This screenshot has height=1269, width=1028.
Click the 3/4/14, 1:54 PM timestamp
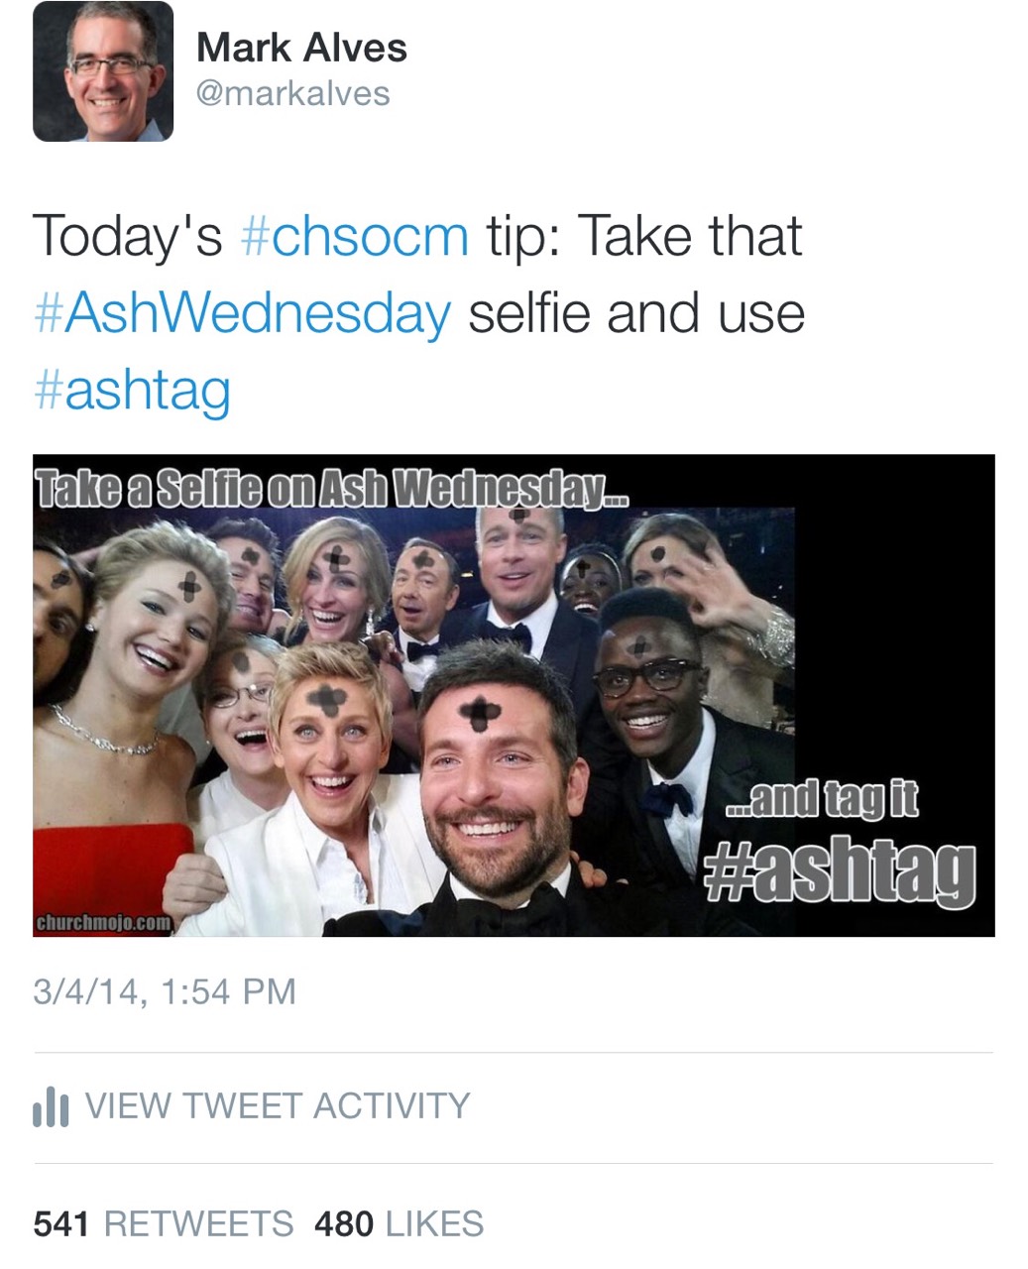(165, 991)
